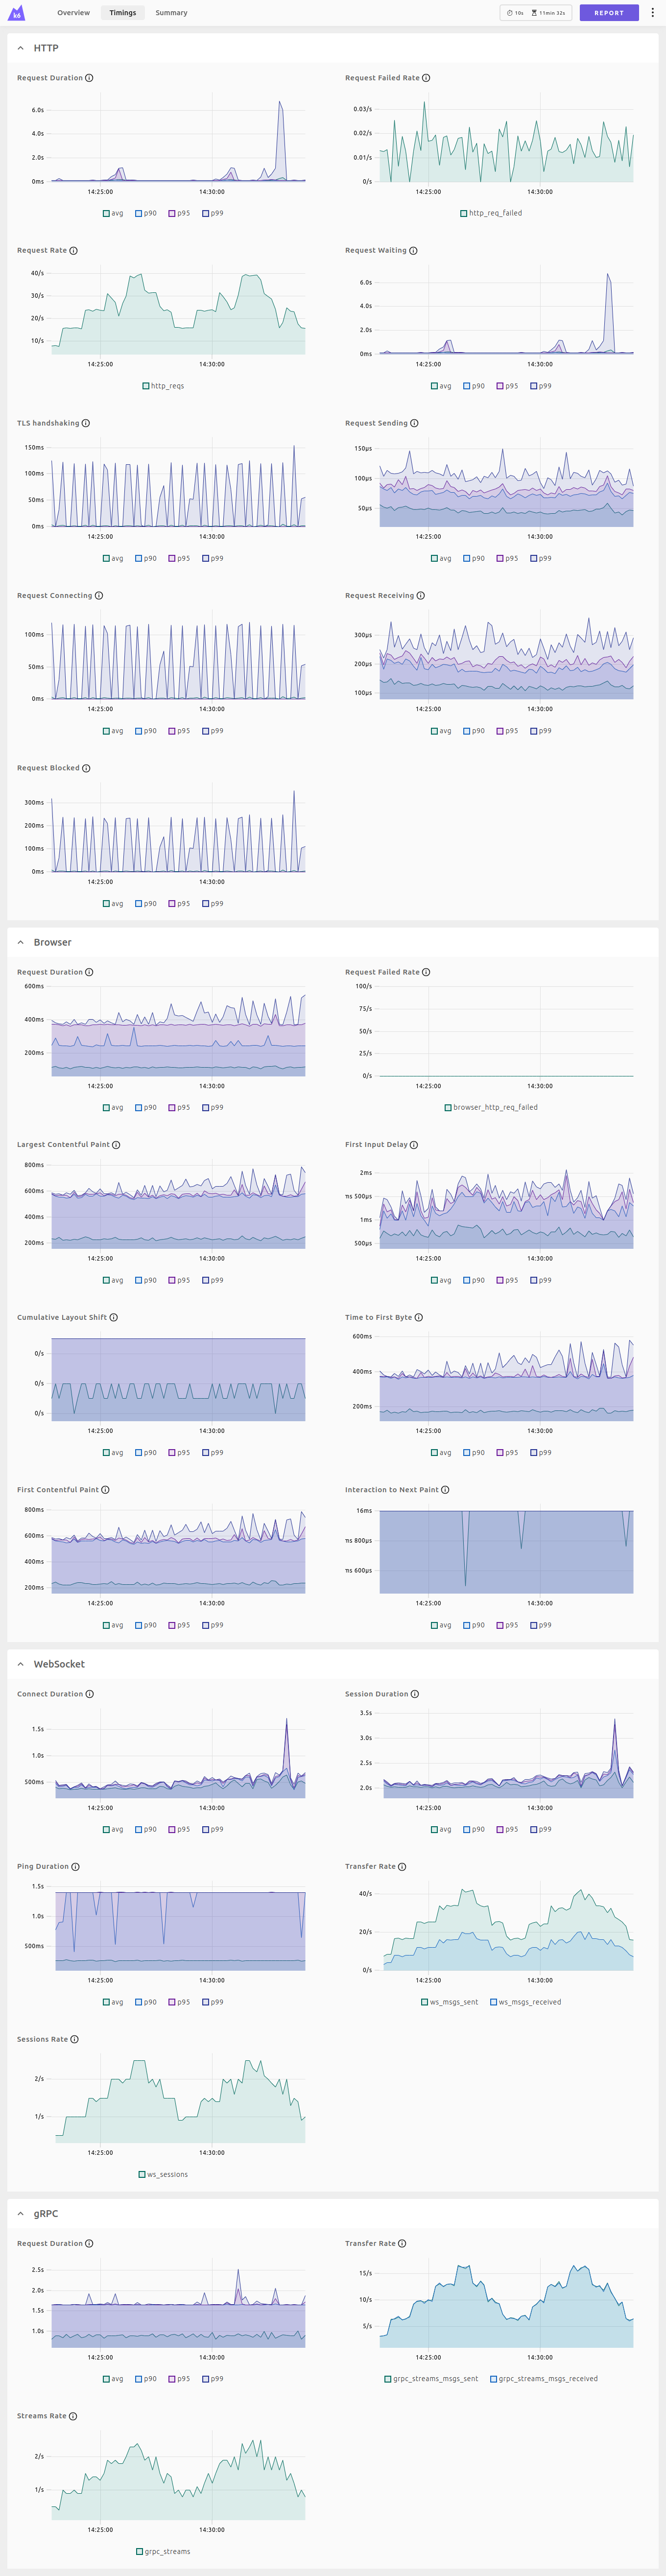The width and height of the screenshot is (666, 2576).
Task: Click the avg swatch in TLS handshaking legend
Action: click(107, 558)
